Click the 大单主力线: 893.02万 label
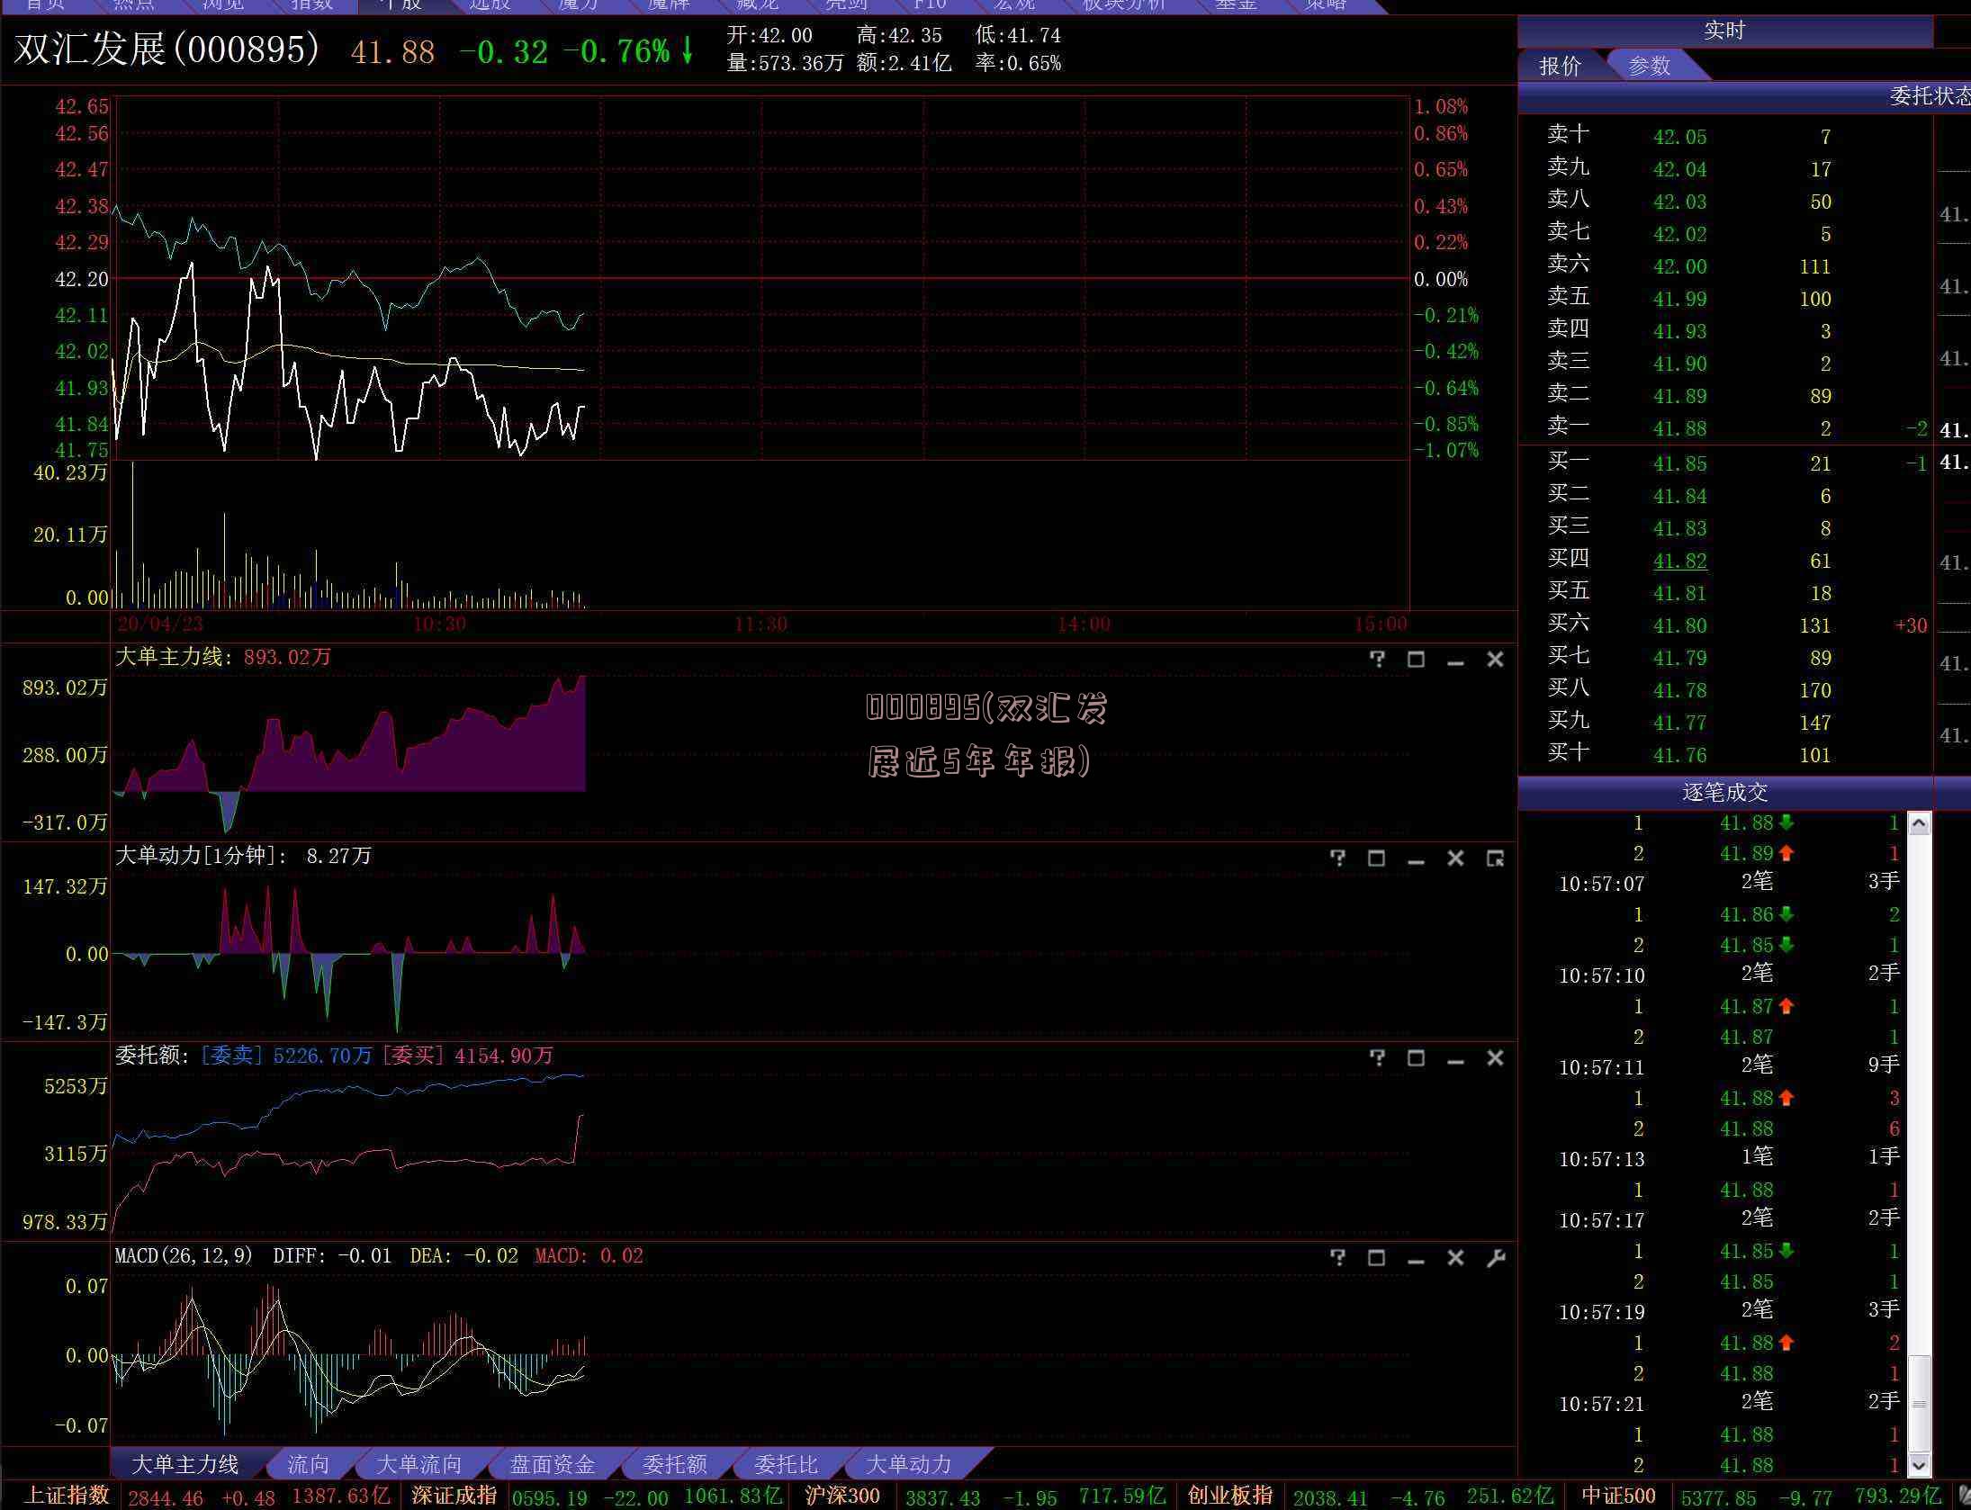This screenshot has height=1510, width=1971. click(x=223, y=657)
